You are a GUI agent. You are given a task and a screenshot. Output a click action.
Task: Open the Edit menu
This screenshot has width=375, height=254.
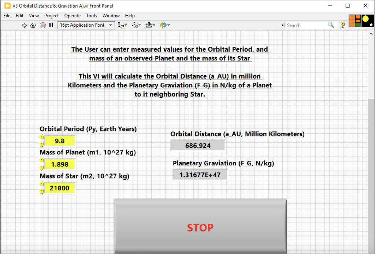pos(20,16)
